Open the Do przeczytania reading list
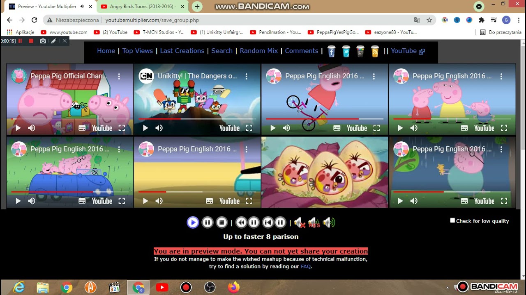The image size is (526, 295). point(501,32)
